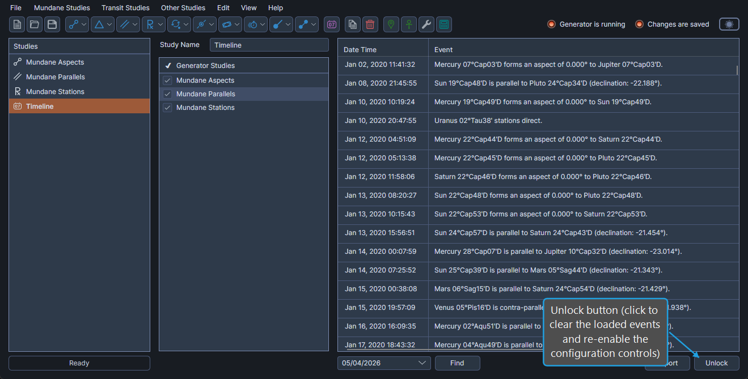Click the Mundane Stations Rx list icon
The height and width of the screenshot is (379, 748).
coord(18,91)
